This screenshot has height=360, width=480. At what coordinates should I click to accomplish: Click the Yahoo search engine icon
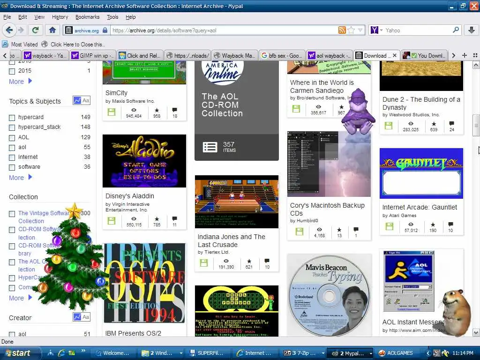pyautogui.click(x=375, y=30)
